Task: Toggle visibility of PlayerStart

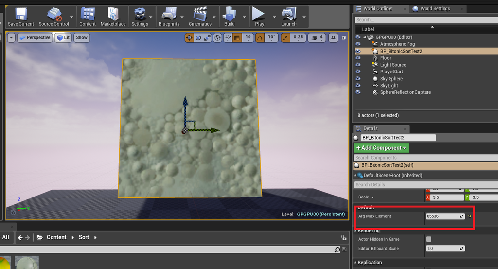Action: point(358,72)
